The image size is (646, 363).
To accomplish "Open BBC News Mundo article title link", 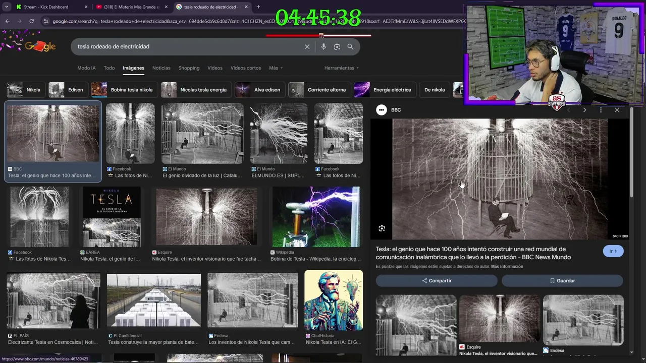I will (x=473, y=253).
